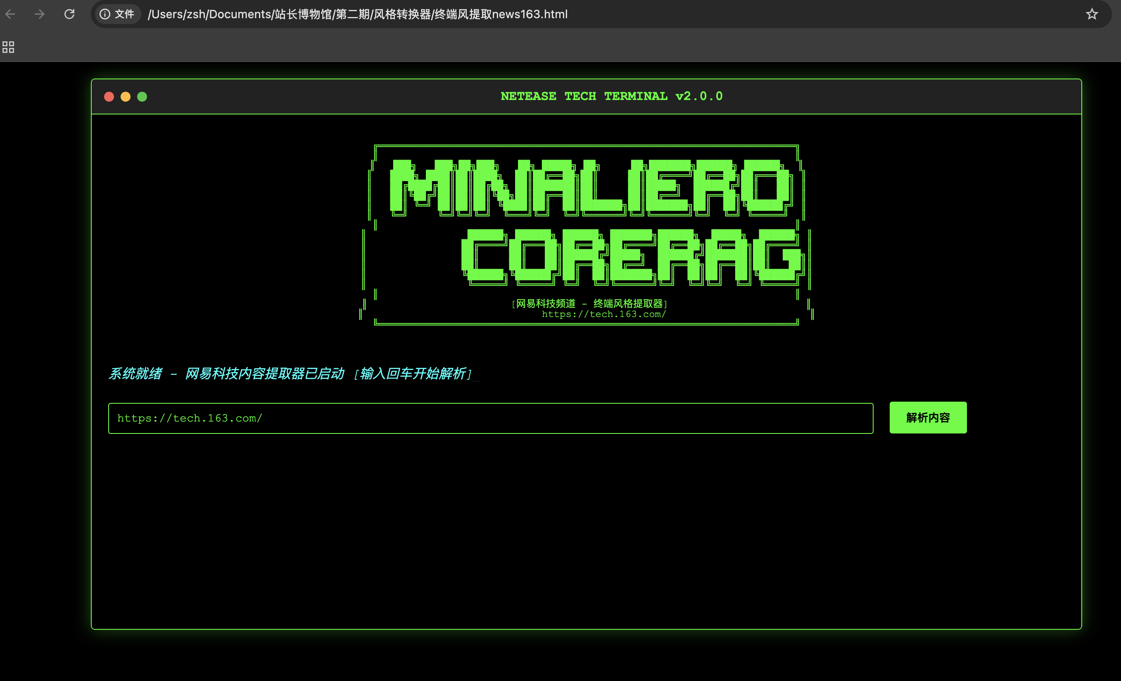The image size is (1121, 681).
Task: Bookmark page with the star icon
Action: (x=1092, y=14)
